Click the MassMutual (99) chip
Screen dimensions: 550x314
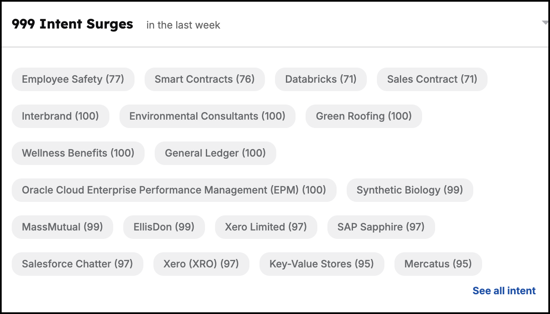pyautogui.click(x=62, y=227)
